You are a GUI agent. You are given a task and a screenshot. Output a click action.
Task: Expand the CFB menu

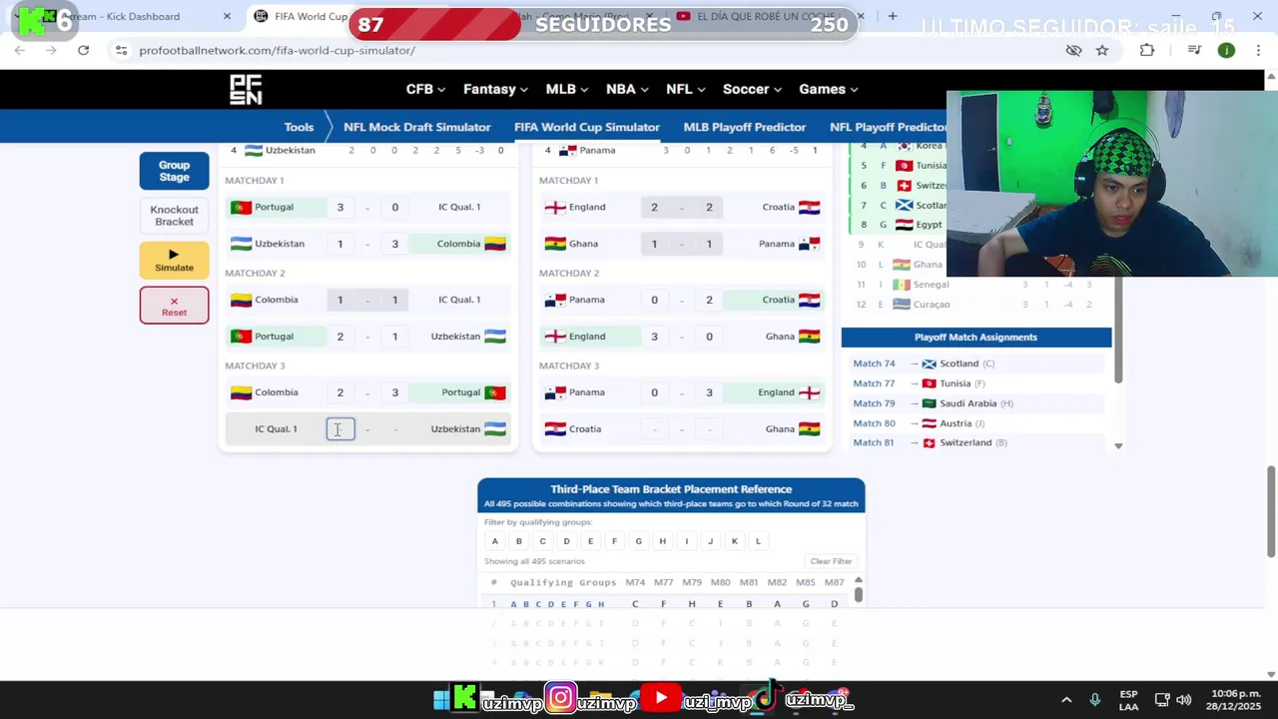click(x=425, y=89)
